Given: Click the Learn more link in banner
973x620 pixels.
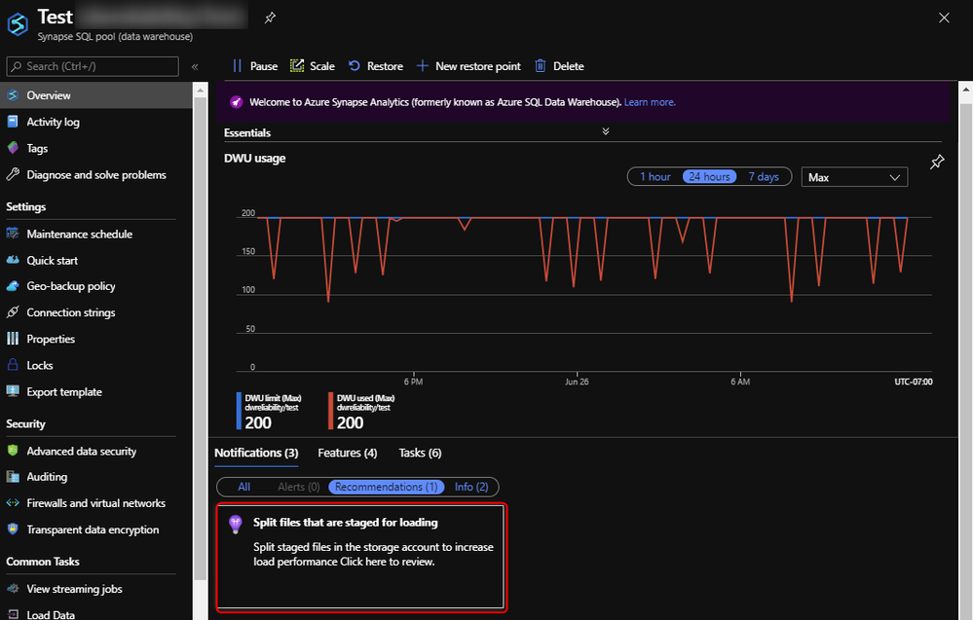Looking at the screenshot, I should coord(650,102).
